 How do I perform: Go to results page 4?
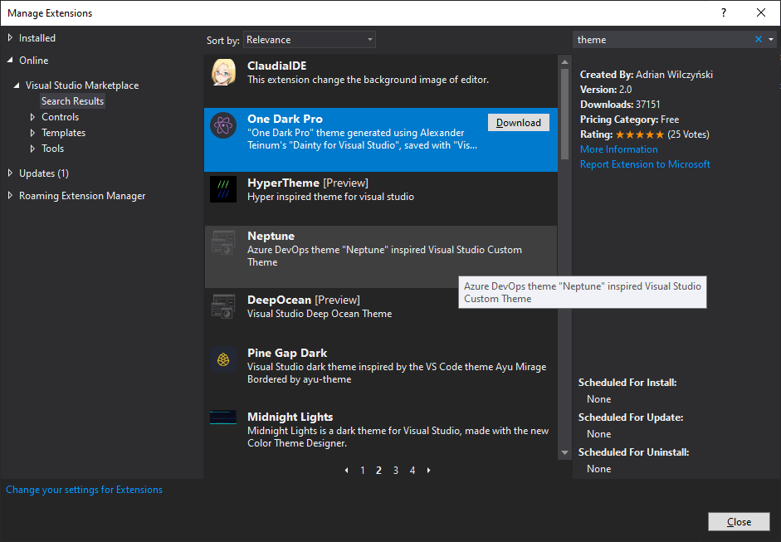click(x=412, y=471)
